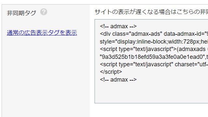Viewport: 208px width, 117px height.
Task: Place cursor on the (admaxads script line
Action: [x=154, y=49]
